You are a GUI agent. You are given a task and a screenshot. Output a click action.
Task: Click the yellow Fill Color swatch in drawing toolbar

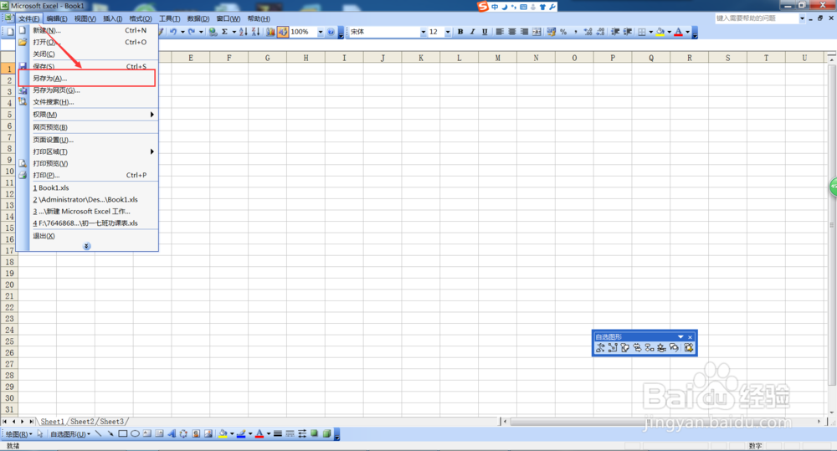coord(223,434)
